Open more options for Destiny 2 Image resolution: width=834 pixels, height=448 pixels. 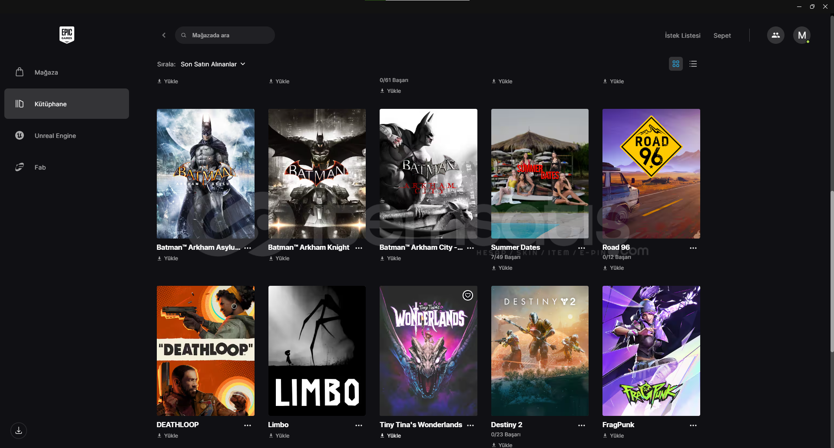tap(581, 425)
